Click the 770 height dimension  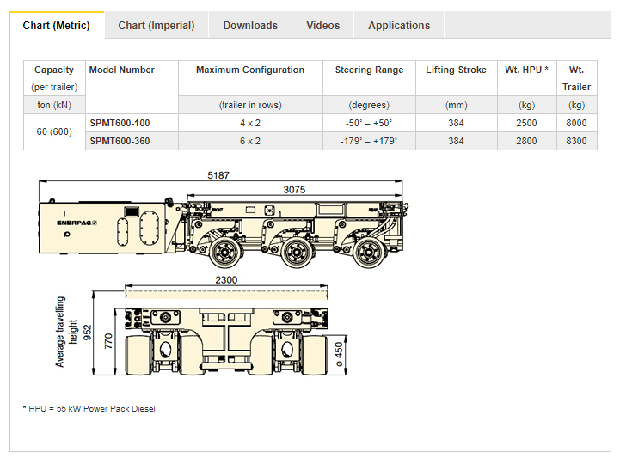[x=108, y=341]
